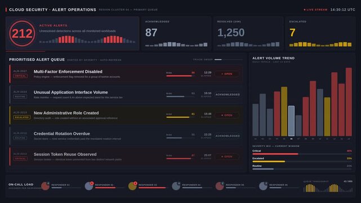Select New Administrative Role Created title
The height and width of the screenshot is (203, 361).
click(66, 113)
